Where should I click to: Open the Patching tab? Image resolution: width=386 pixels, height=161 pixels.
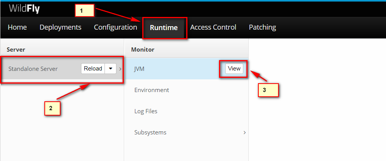tap(263, 27)
